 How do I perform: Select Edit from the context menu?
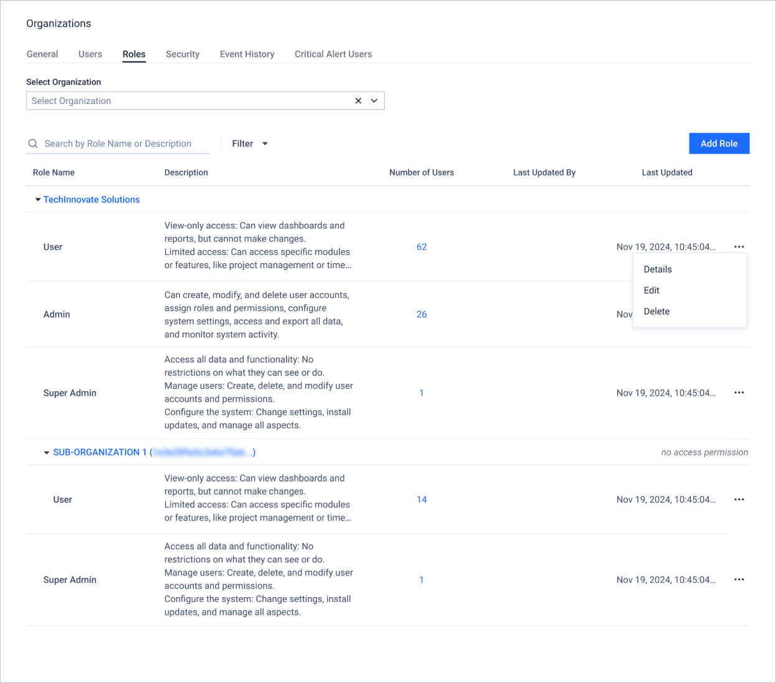[x=651, y=290]
